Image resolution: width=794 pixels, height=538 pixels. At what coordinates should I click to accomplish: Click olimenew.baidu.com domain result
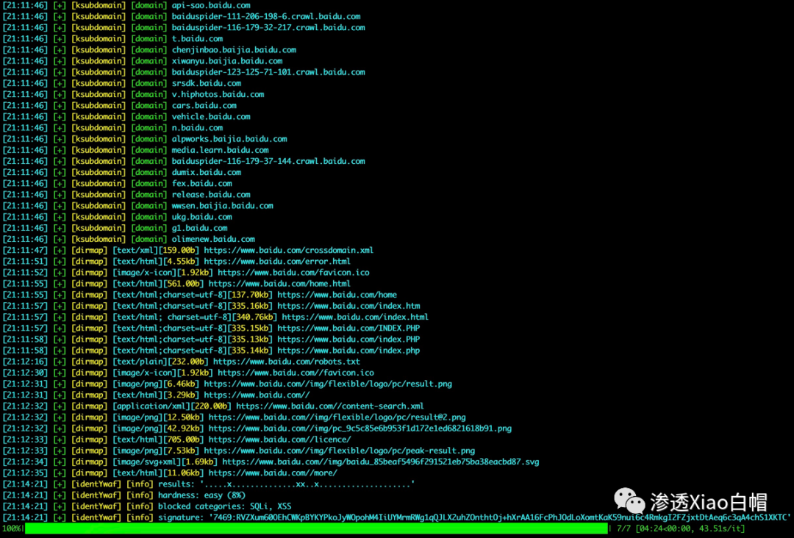[x=213, y=239]
